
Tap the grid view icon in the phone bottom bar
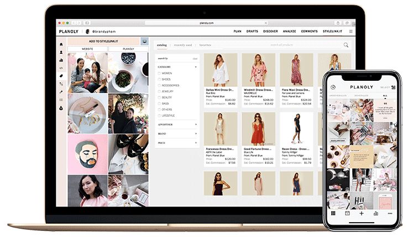[333, 213]
